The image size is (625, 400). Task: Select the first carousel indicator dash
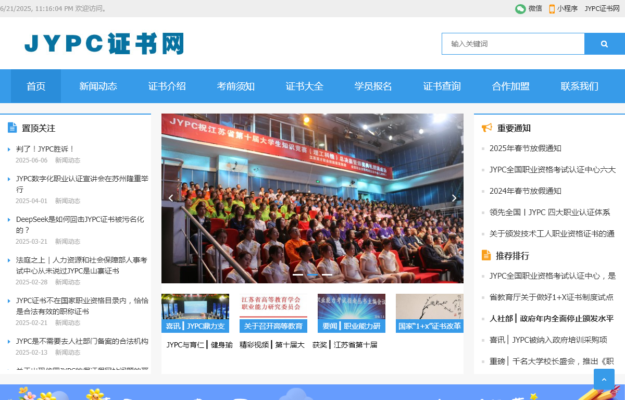298,274
